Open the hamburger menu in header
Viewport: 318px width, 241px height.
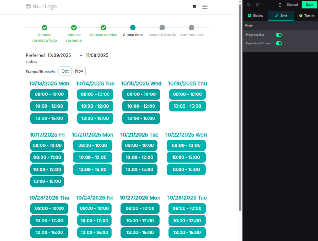click(205, 7)
